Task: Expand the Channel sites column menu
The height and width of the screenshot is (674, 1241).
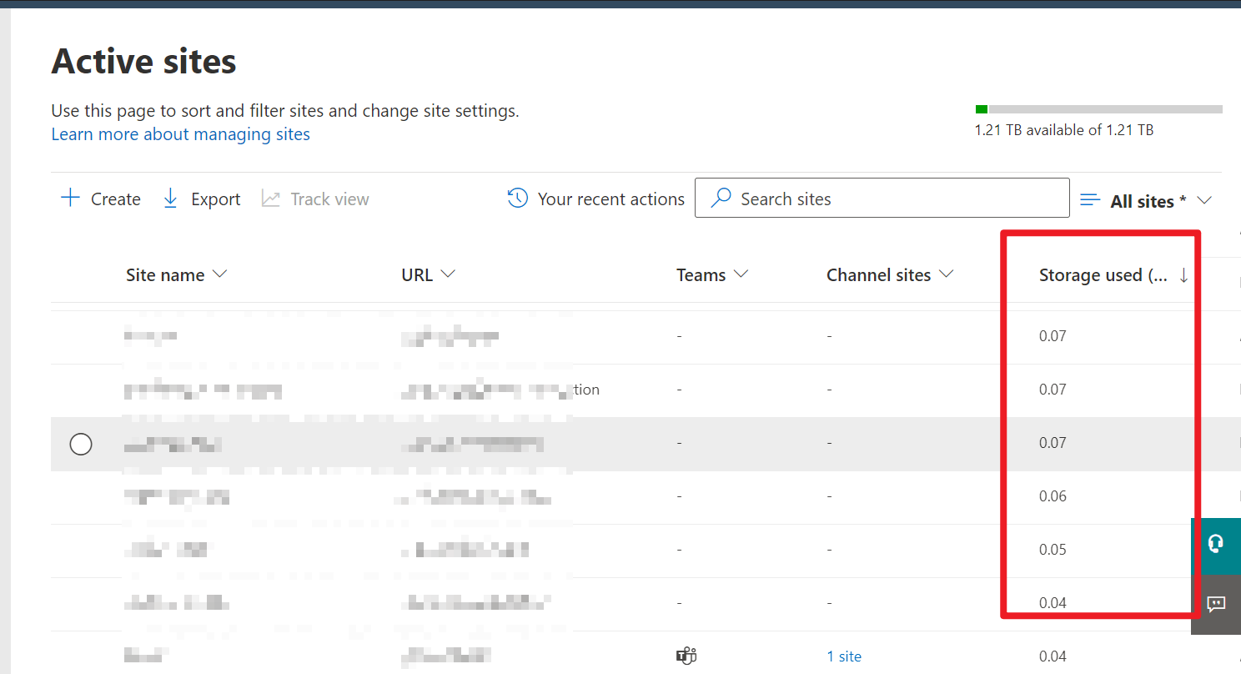Action: 946,274
